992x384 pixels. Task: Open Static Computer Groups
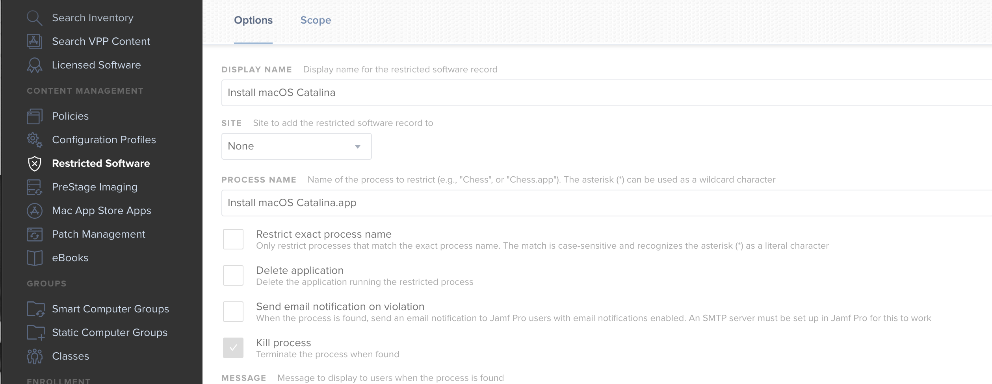[x=110, y=333]
